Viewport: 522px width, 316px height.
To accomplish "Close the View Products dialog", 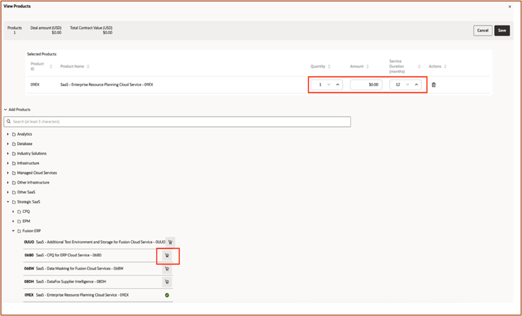I will [x=510, y=6].
